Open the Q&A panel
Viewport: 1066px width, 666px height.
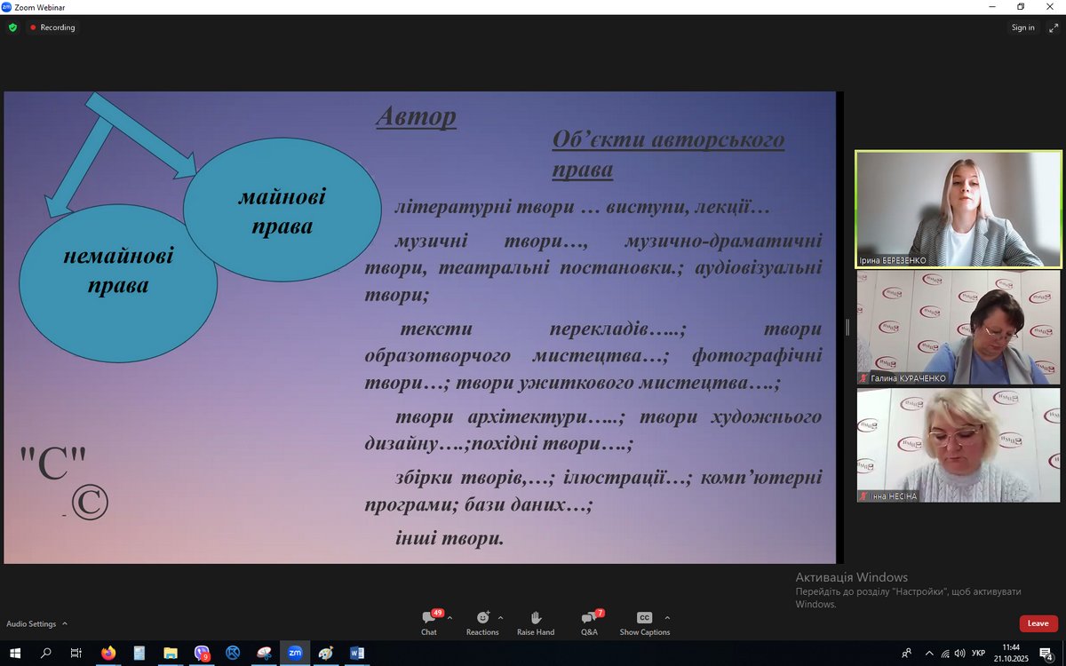click(x=588, y=622)
